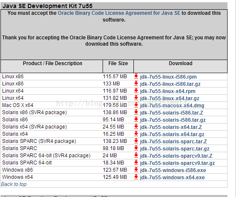The width and height of the screenshot is (236, 197).
Task: Select the 131.82 MB file size cell
Action: coord(115,98)
